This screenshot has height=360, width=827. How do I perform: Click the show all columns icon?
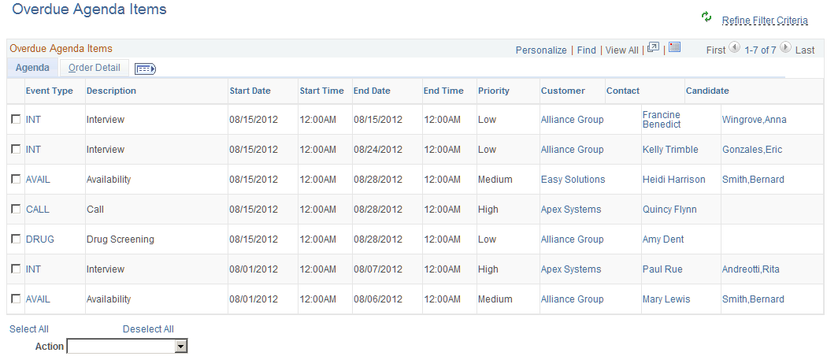[x=145, y=69]
